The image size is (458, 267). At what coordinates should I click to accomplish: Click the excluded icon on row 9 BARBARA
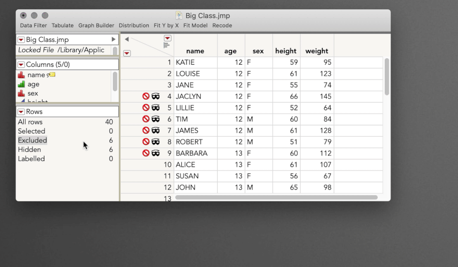click(x=146, y=153)
